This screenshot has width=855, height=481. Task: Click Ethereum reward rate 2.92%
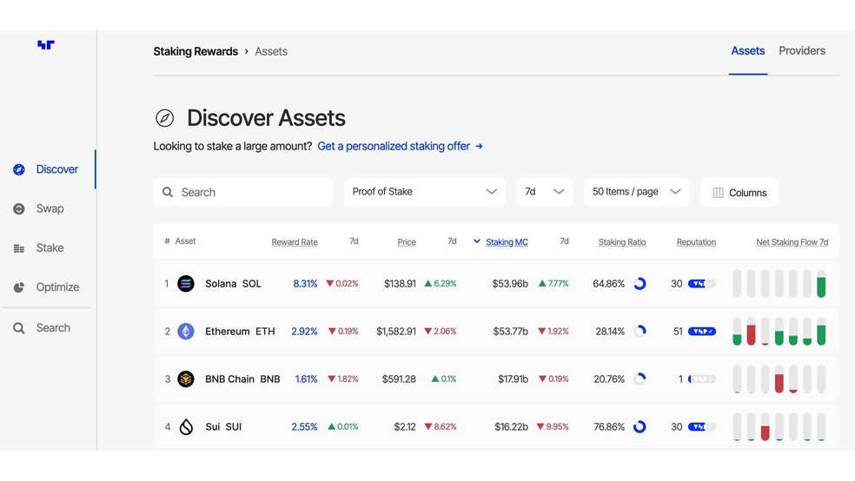coord(304,331)
